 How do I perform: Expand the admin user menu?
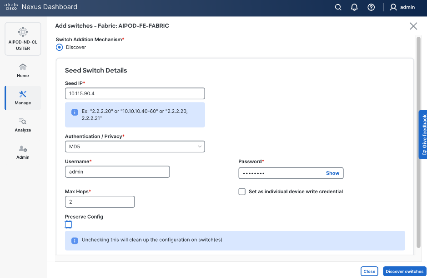point(399,7)
